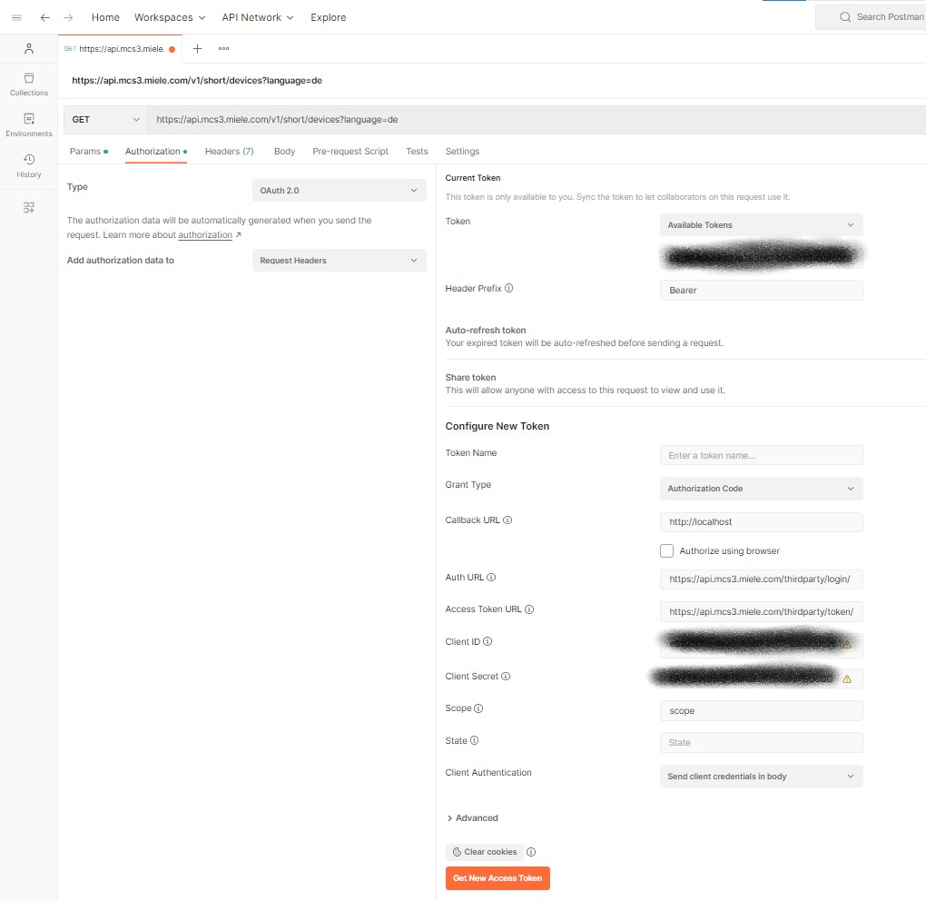926x901 pixels.
Task: Open the Environments sidebar panel
Action: coord(29,125)
